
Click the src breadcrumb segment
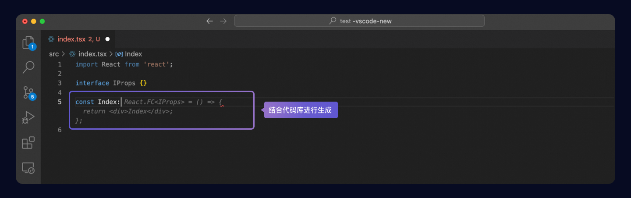click(53, 54)
